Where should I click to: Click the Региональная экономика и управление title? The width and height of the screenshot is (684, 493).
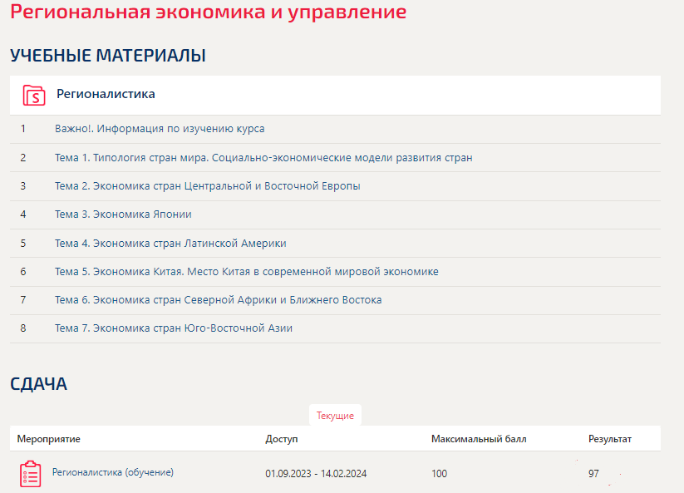click(208, 12)
